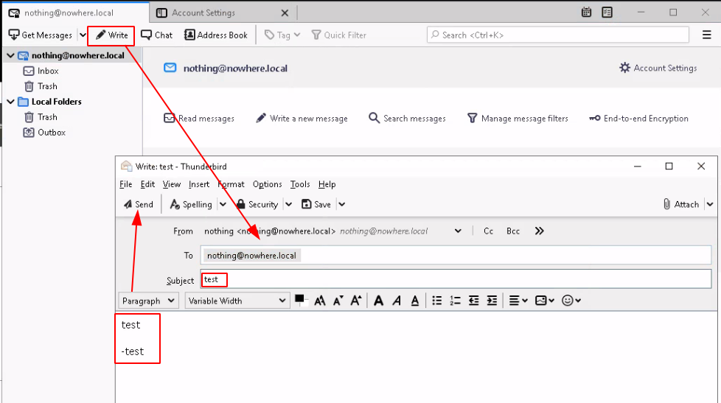Open the Paragraph style dropdown
Screen dimensions: 721x403
coord(148,301)
